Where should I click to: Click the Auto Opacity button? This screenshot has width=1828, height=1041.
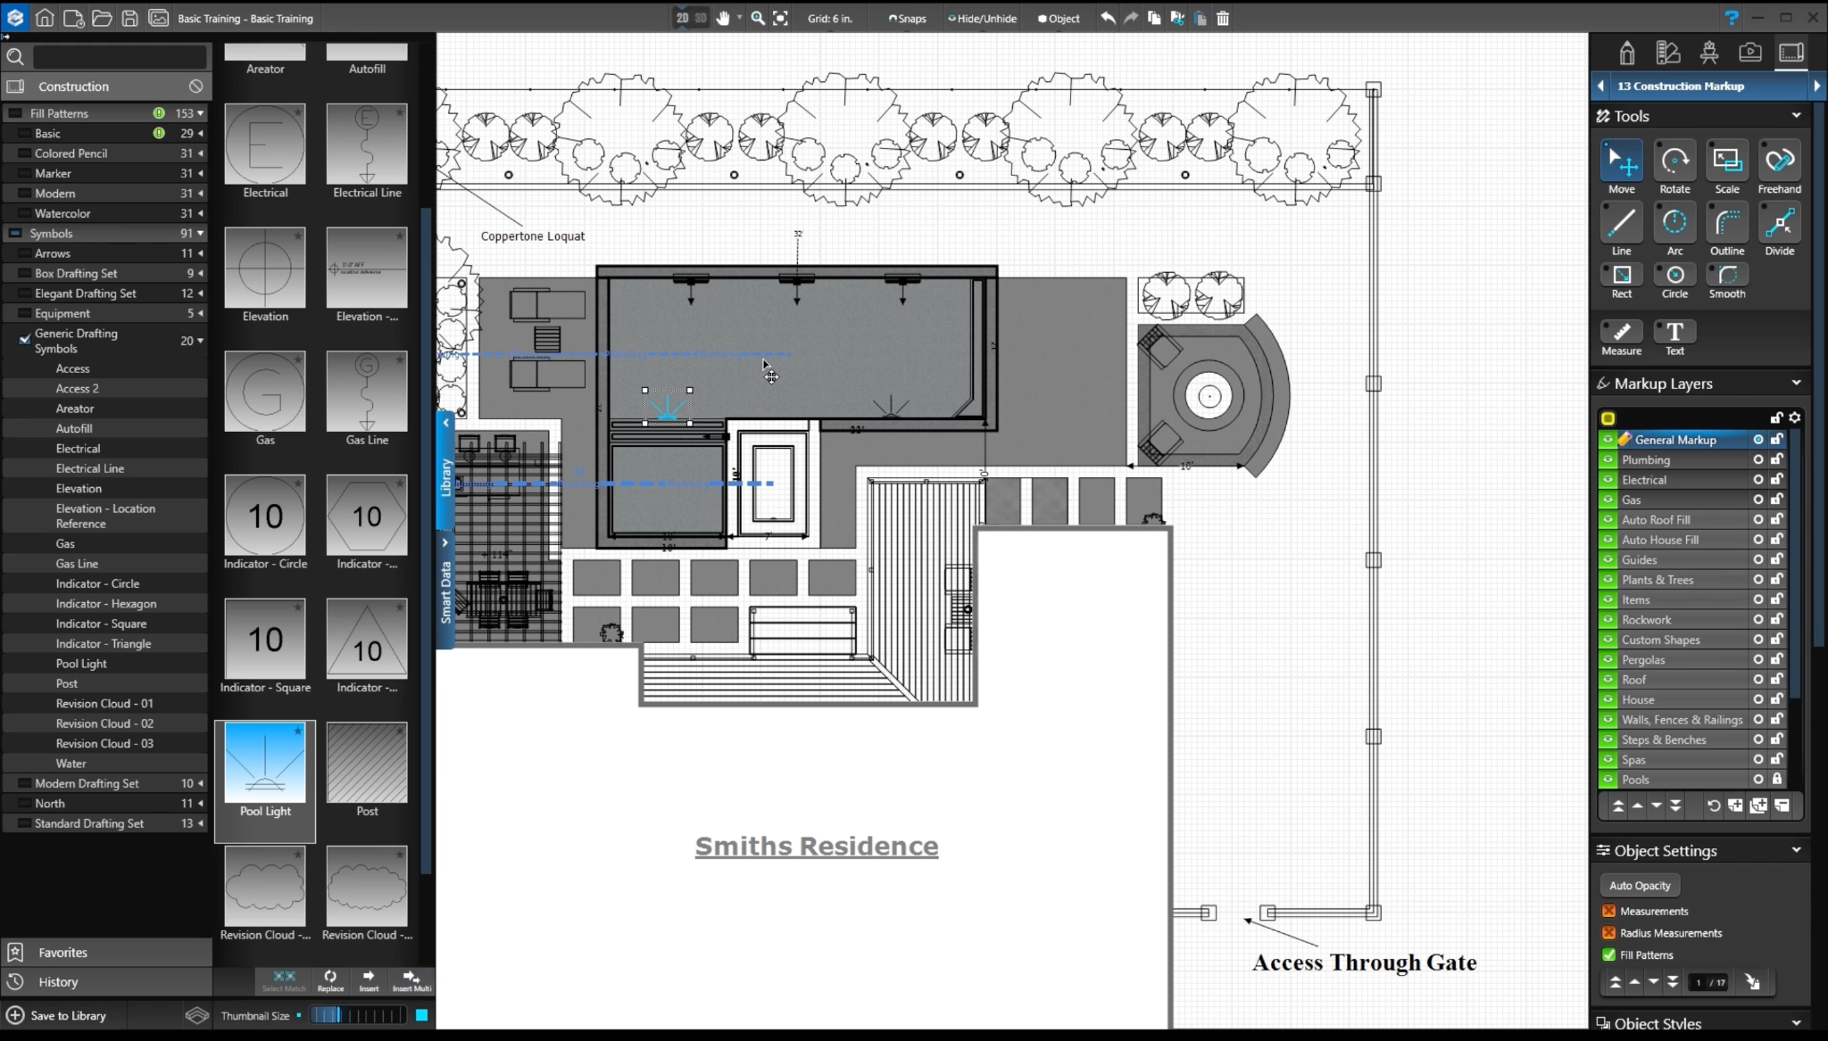tap(1640, 886)
